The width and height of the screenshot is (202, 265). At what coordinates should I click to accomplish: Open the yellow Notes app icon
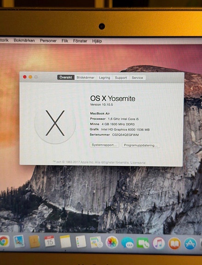pos(65,241)
